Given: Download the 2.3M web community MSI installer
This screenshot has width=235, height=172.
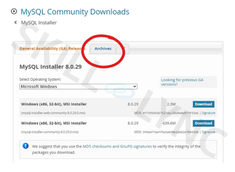Looking at the screenshot, I should [x=203, y=104].
